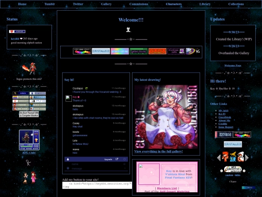Click the CRYSTALLEOI button in right sidebar

click(233, 144)
